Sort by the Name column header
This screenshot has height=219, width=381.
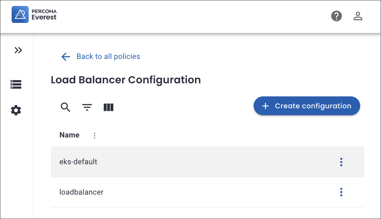click(69, 135)
